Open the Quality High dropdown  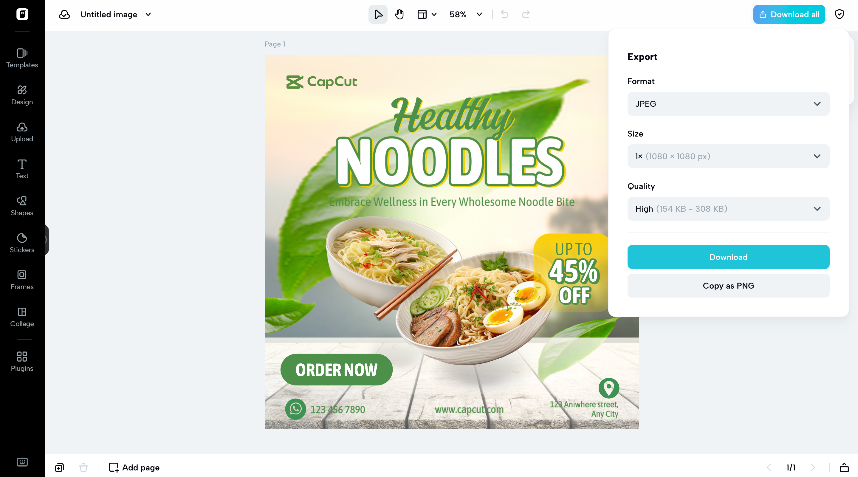pyautogui.click(x=728, y=208)
